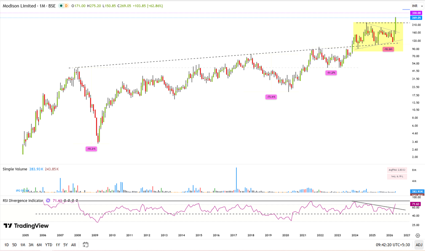Screen dimensions: 425x251
Task: Click the Modison Limited symbol title
Action: tap(19, 6)
